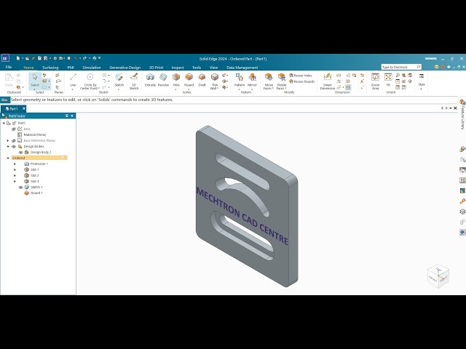The width and height of the screenshot is (466, 349).
Task: Show the Base Reference Planes
Action: pos(14,140)
